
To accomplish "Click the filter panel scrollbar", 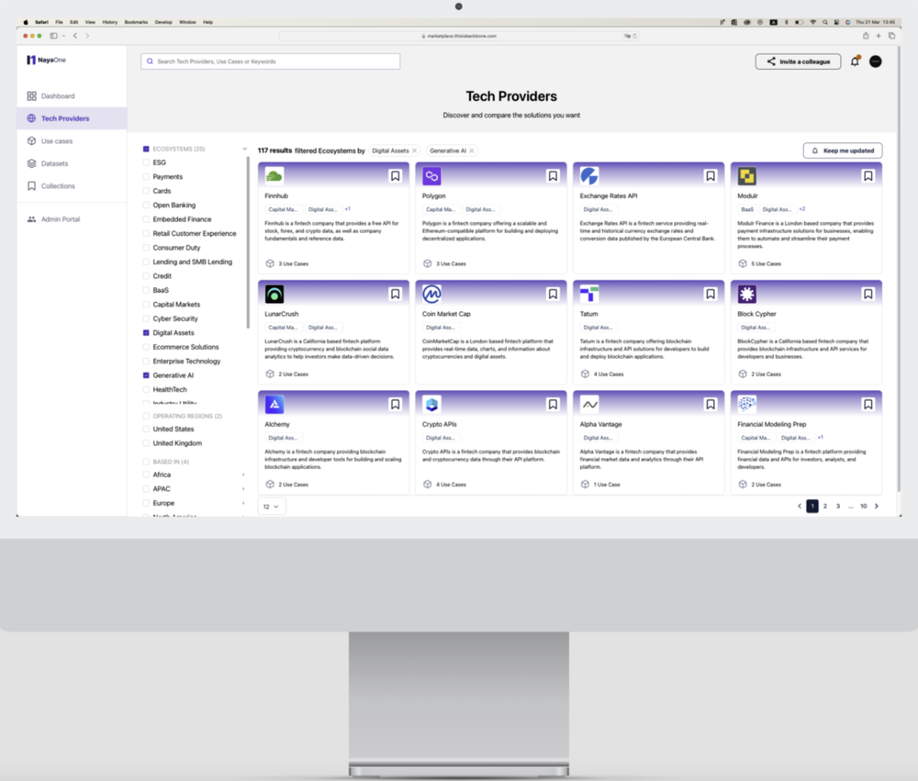I will click(248, 241).
